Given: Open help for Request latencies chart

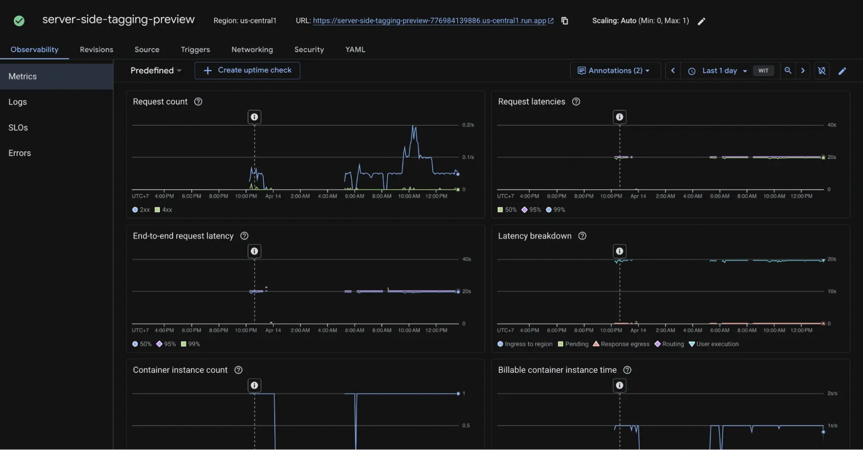Looking at the screenshot, I should click(576, 101).
